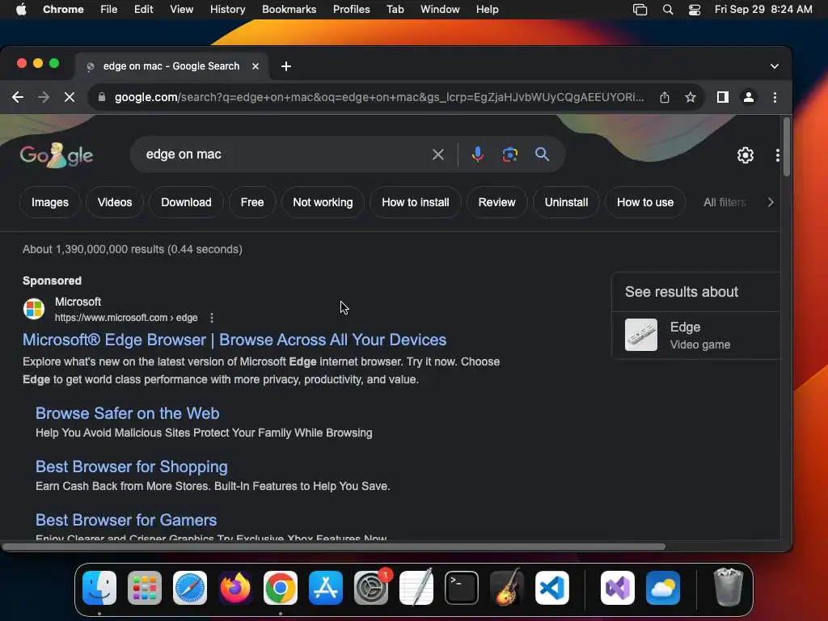Expand the tab search chevron

point(774,66)
